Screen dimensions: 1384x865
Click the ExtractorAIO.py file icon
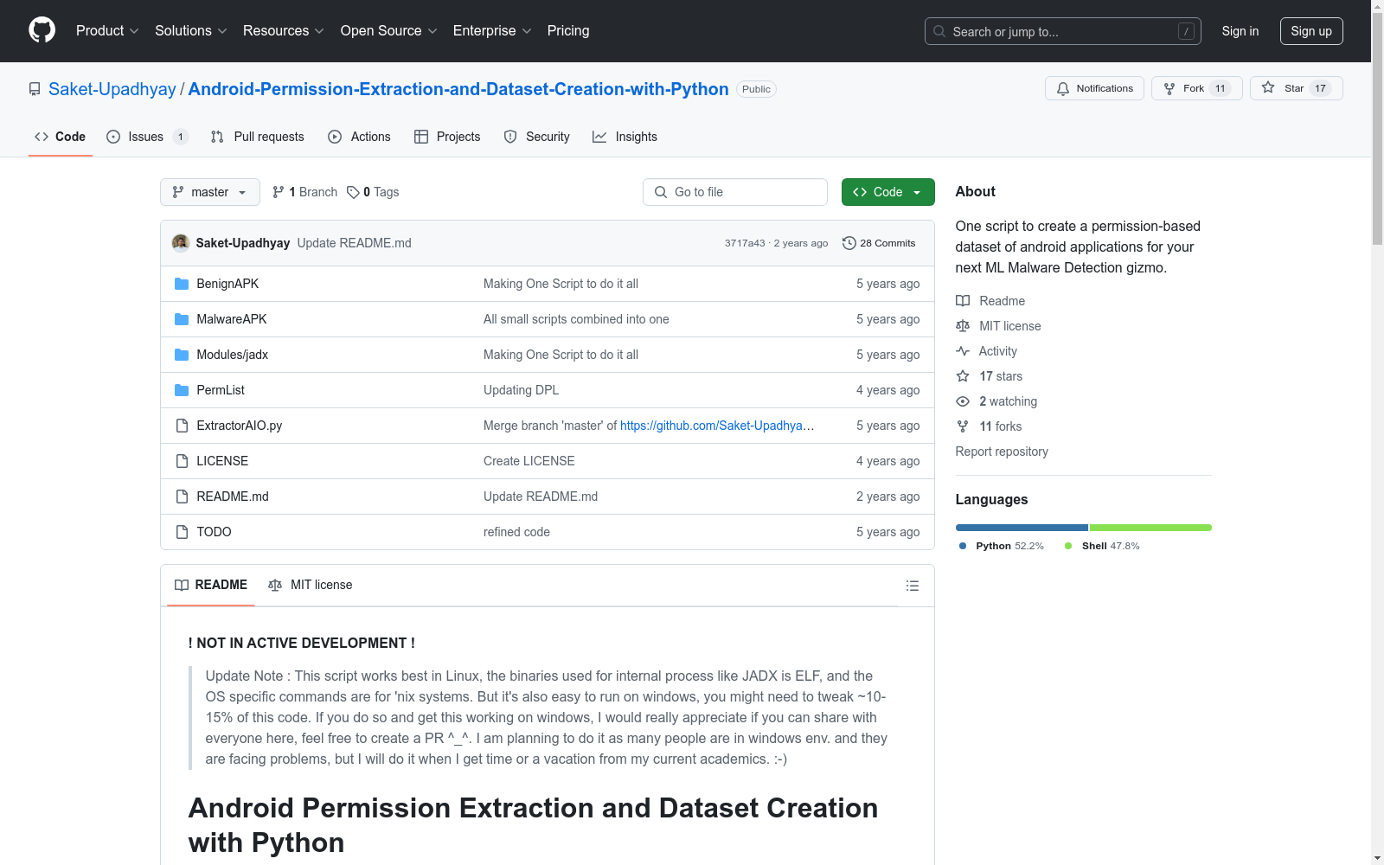[182, 426]
